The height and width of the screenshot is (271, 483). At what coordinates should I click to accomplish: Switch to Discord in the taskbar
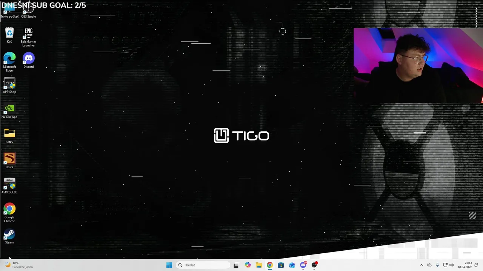tap(303, 265)
